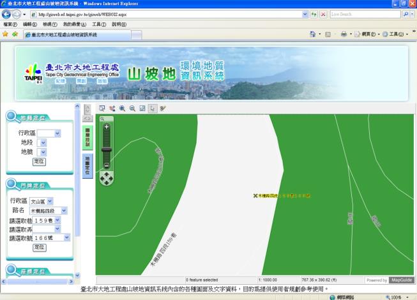Expand the 路名 dropdown showing 木柵路四段

[x=48, y=211]
